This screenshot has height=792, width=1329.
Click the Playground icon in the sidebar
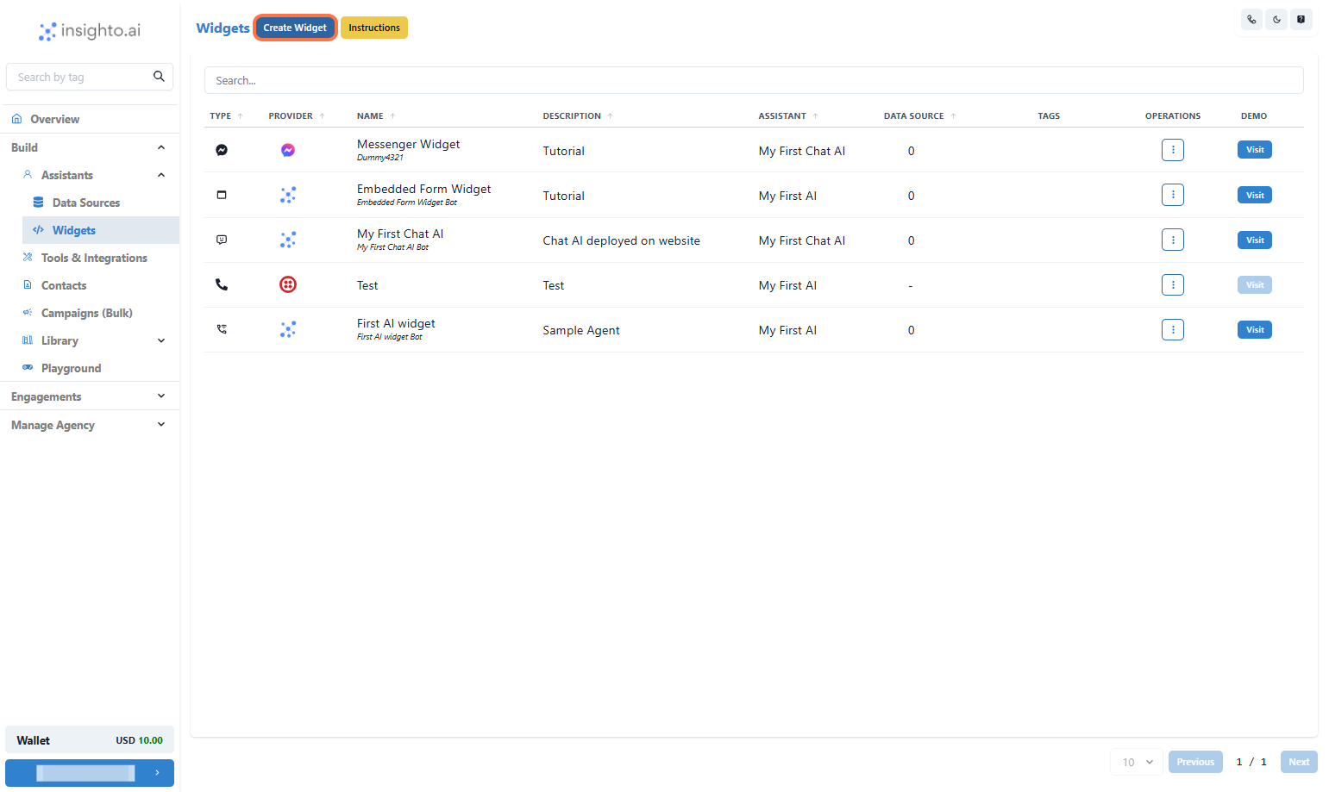click(x=28, y=368)
